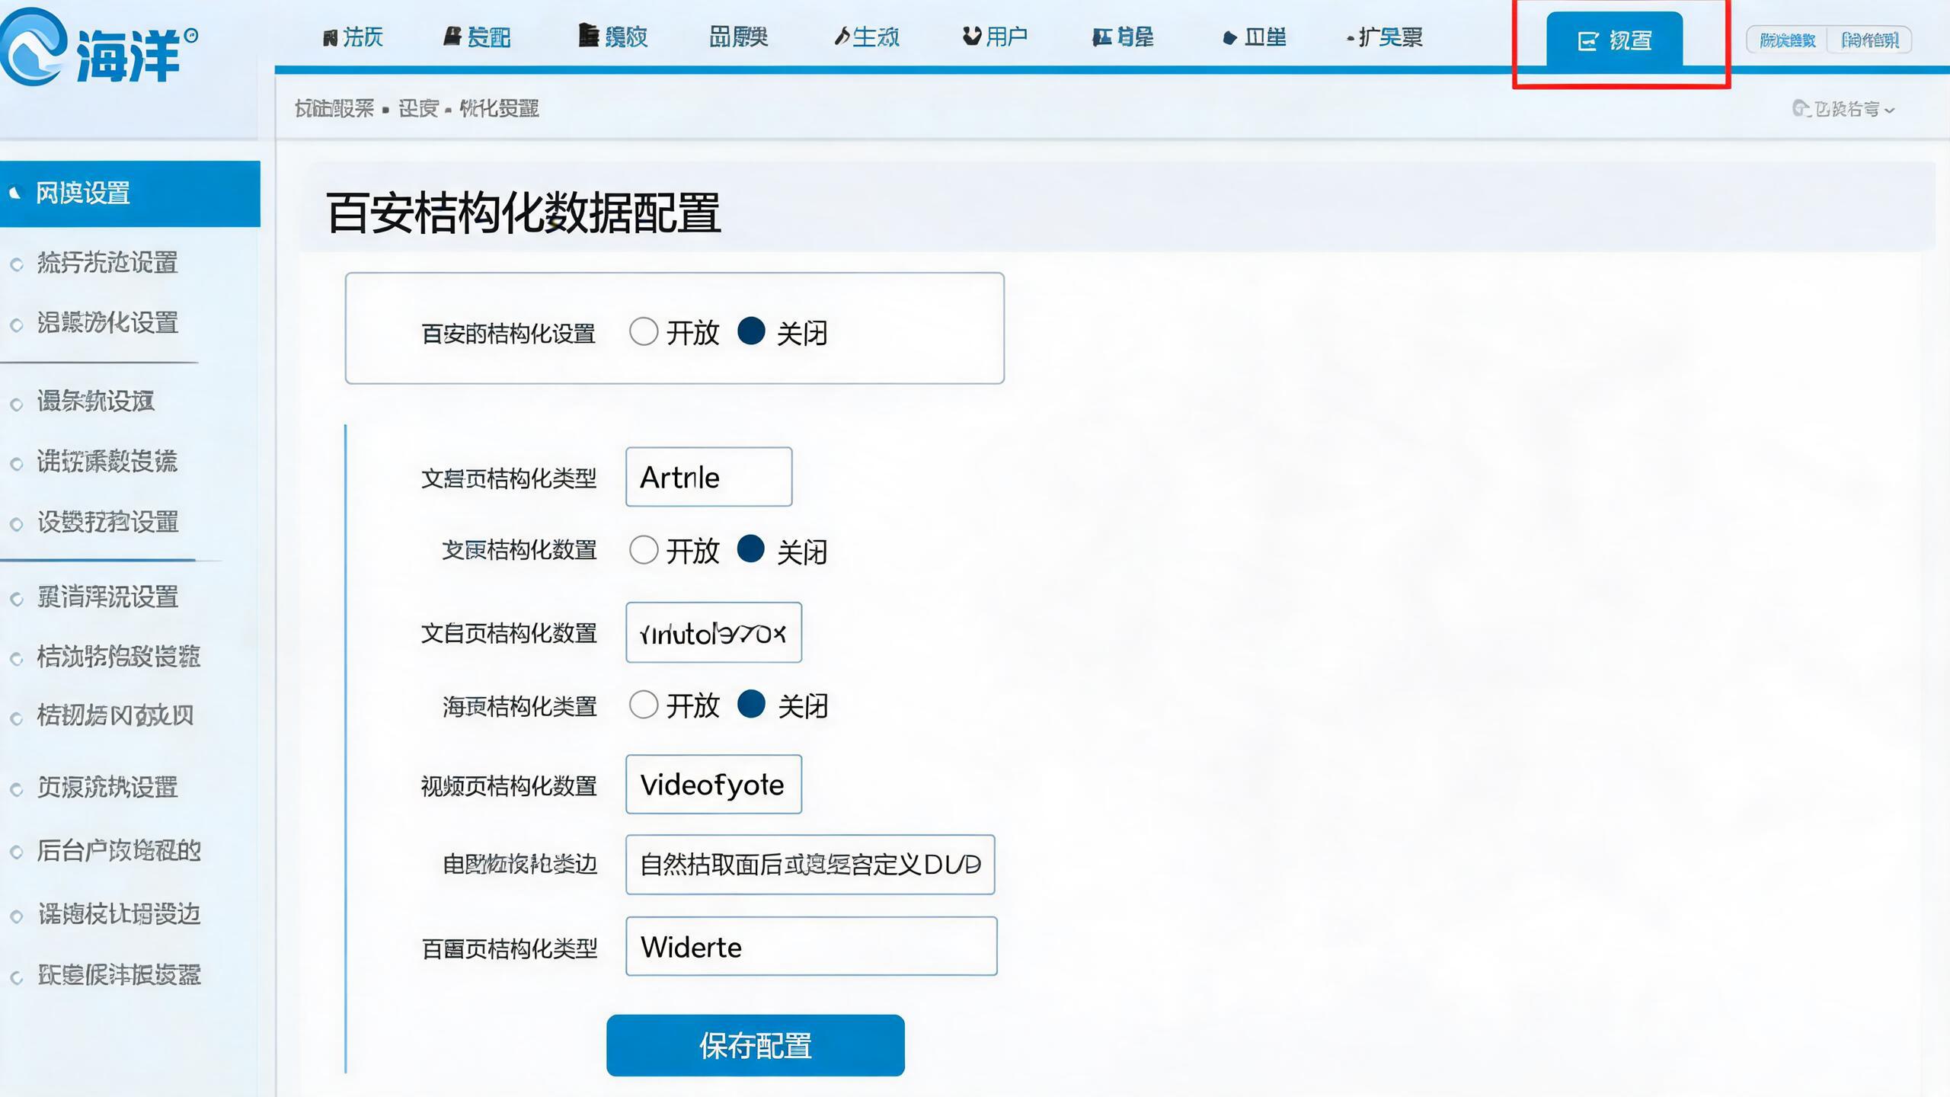Select 关闭 in the row below the Artnle field
The image size is (1950, 1097).
coord(751,549)
